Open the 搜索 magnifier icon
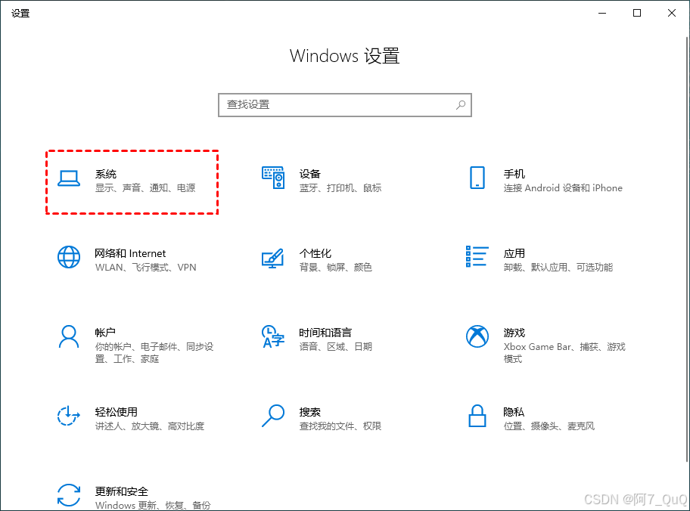690x511 pixels. [273, 416]
